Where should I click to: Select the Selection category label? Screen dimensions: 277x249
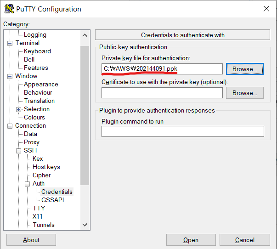pos(37,109)
